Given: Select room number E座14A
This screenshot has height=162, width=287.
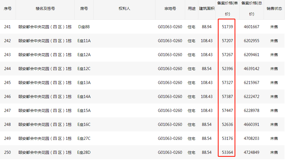Looking at the screenshot, I should click(x=84, y=97).
